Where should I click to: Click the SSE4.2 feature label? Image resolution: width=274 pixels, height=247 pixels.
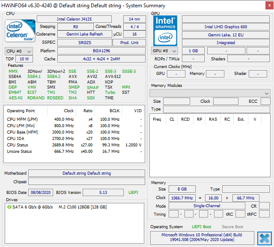(54, 77)
